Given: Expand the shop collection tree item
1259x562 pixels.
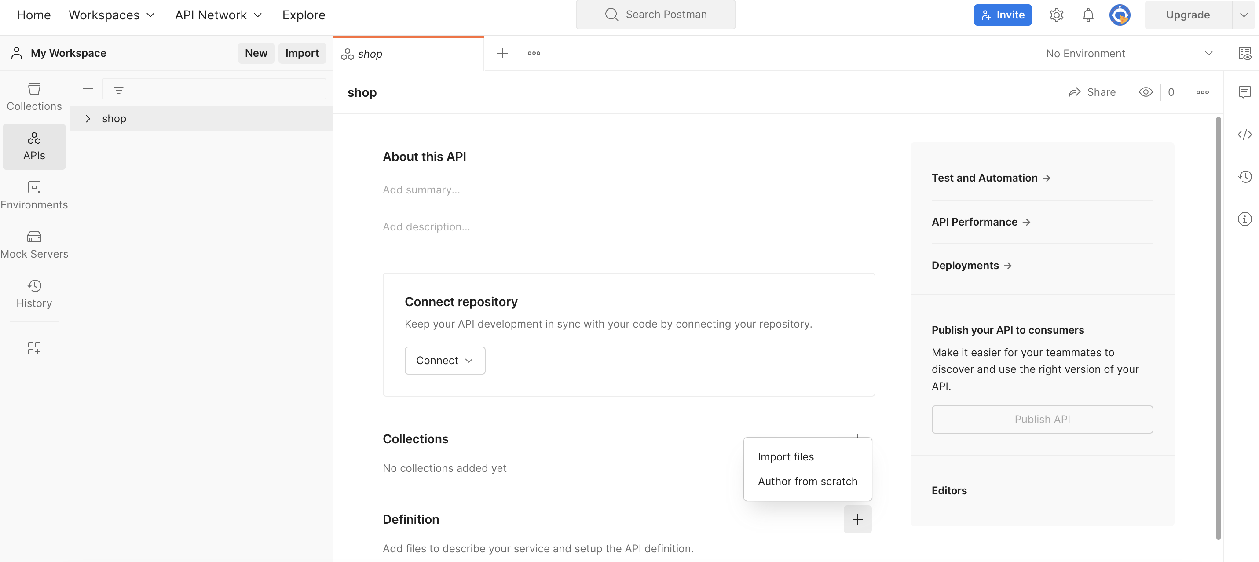Looking at the screenshot, I should [x=88, y=119].
